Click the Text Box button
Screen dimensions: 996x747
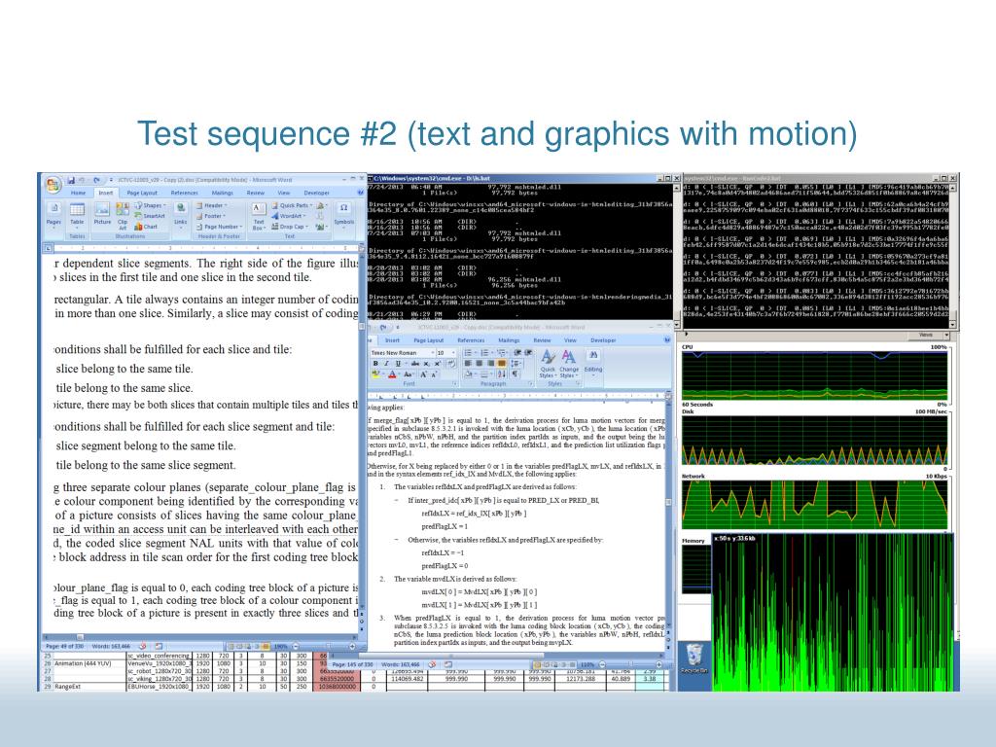tap(259, 217)
